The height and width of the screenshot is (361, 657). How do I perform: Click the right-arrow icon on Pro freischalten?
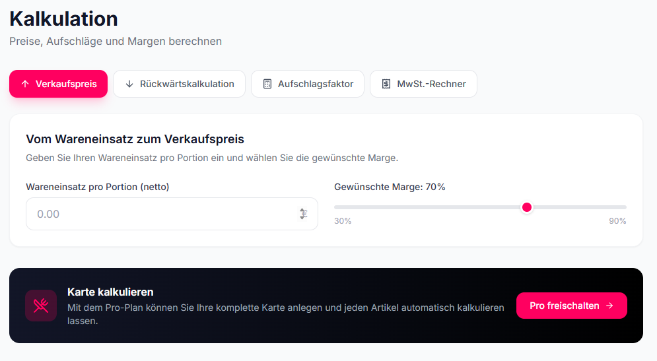(x=609, y=306)
